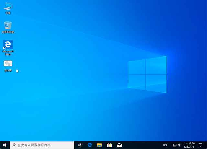Open Task View on the taskbar
Viewport: 207px width, 149px height.
79,145
